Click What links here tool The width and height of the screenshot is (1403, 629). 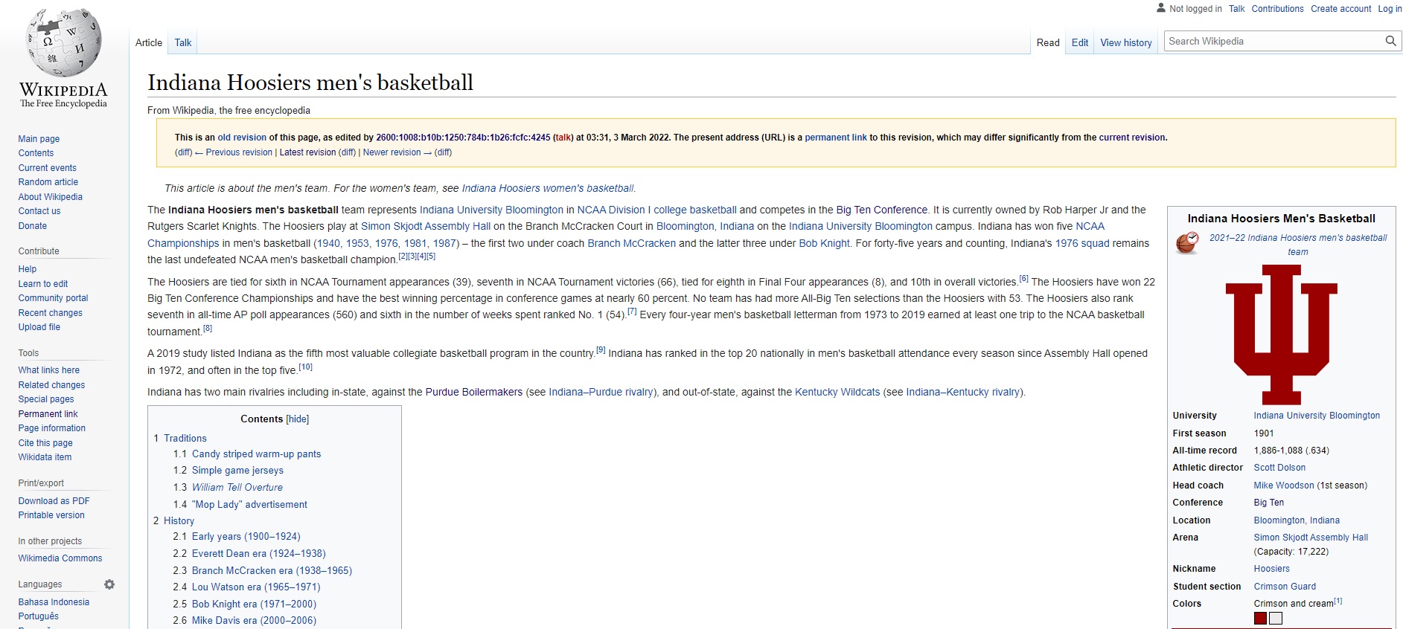point(48,370)
